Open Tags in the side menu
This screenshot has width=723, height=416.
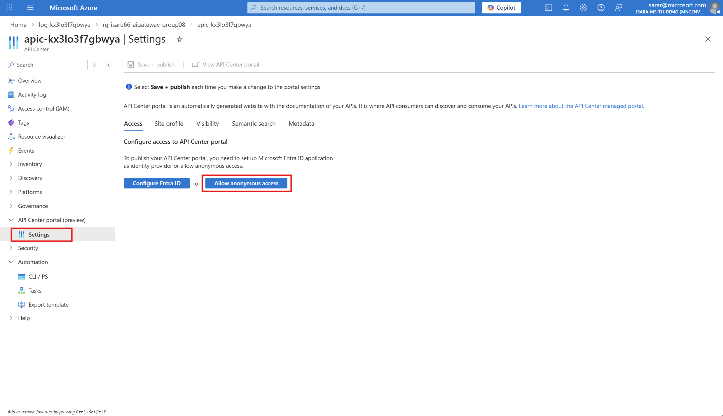(23, 123)
